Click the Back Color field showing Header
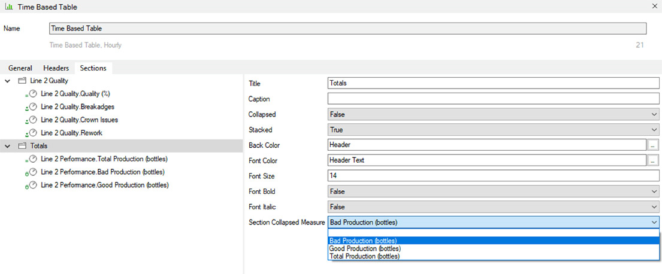 tap(487, 145)
